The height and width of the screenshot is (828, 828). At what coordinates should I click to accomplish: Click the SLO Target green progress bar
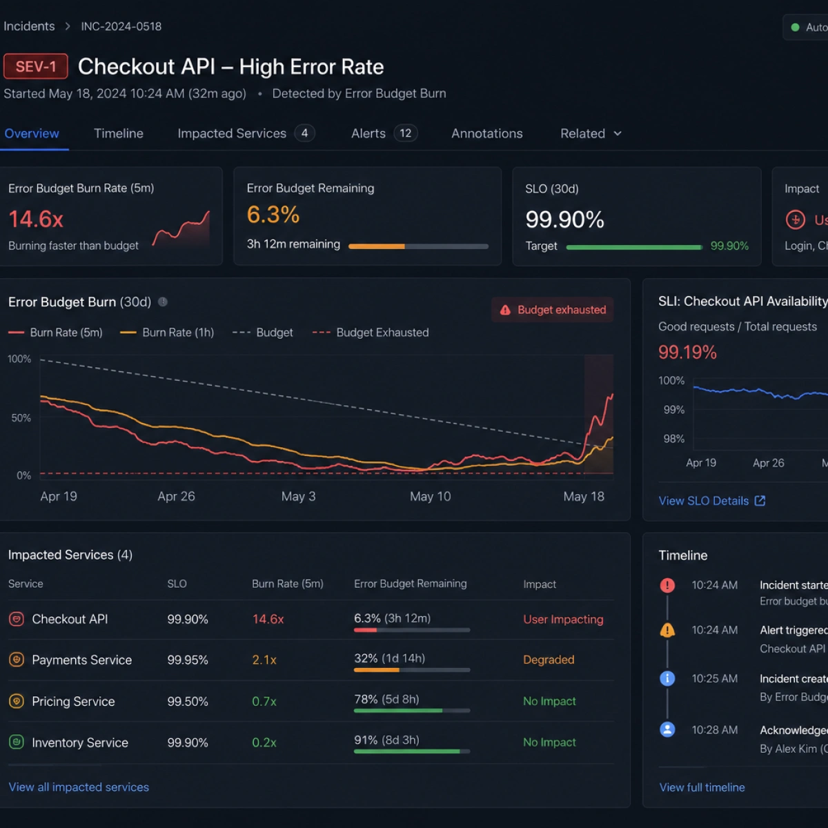point(635,246)
